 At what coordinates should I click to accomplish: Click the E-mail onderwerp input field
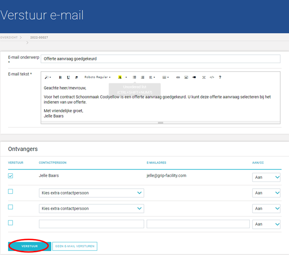coord(160,59)
